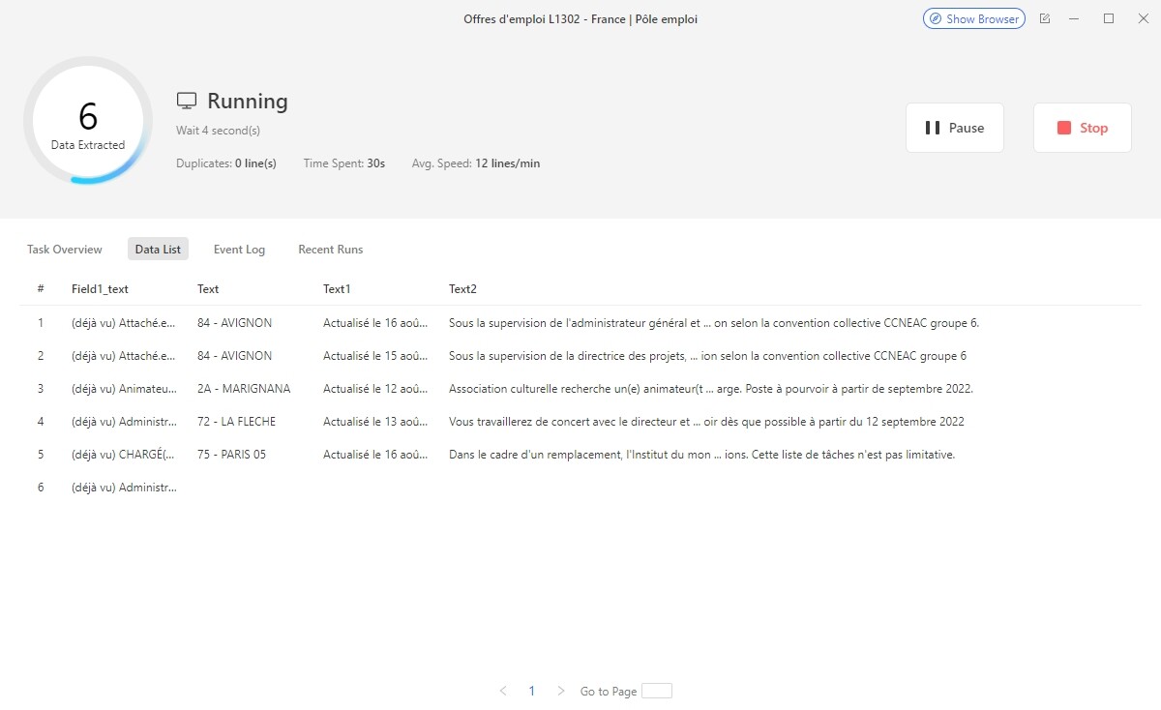Select the '72 - LA FLECHE' cell
1161x710 pixels.
point(236,422)
